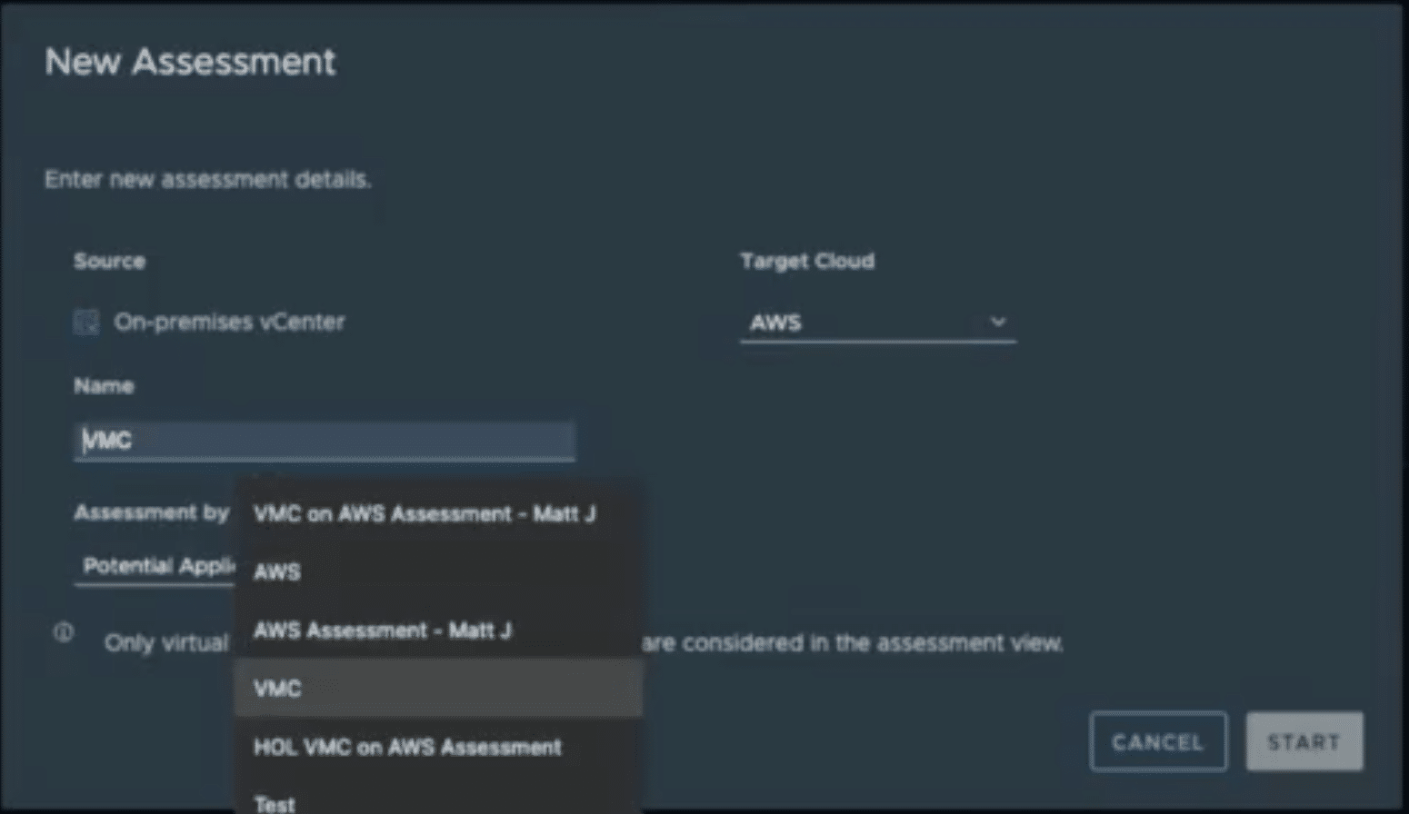Image resolution: width=1409 pixels, height=814 pixels.
Task: Select the 'Test' suggestion entry
Action: (275, 803)
